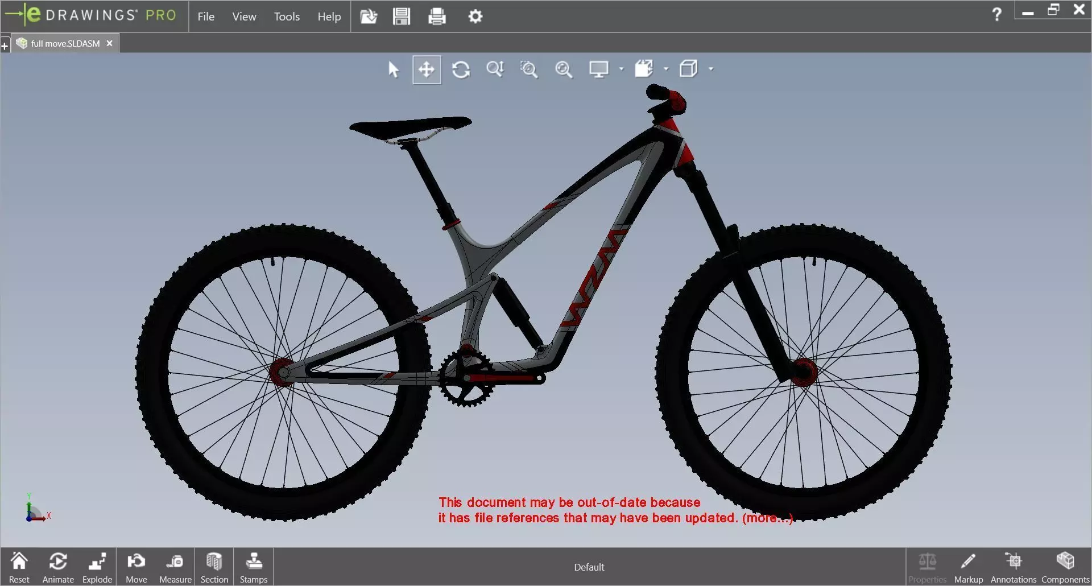
Task: Expand the display monitor dropdown arrow
Action: tap(621, 69)
